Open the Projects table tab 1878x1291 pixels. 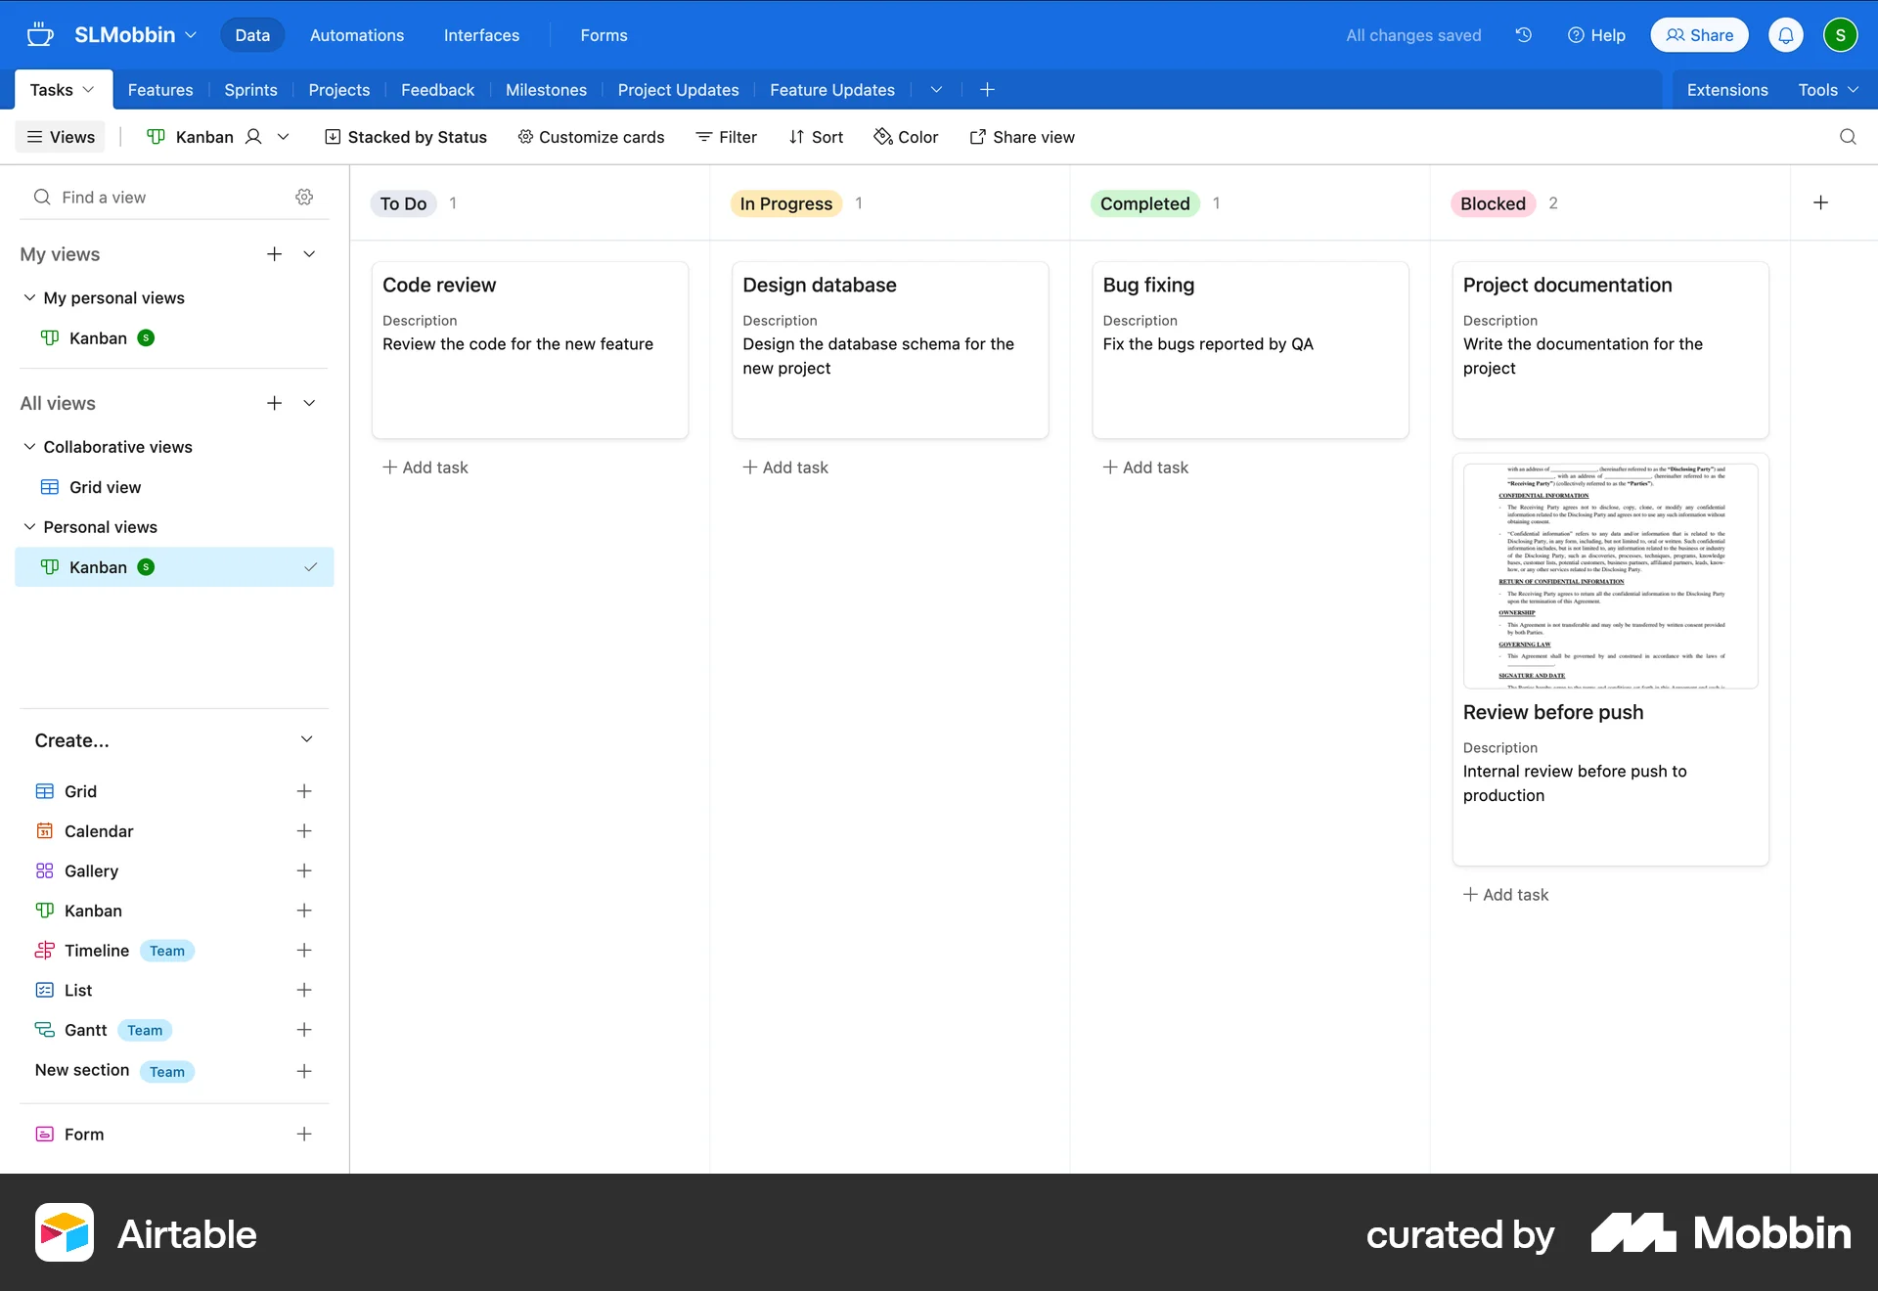pyautogui.click(x=339, y=89)
